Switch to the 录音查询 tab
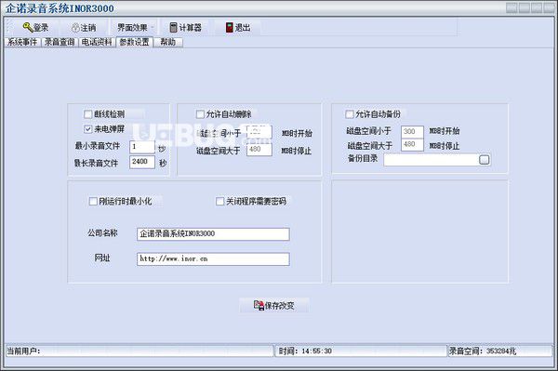Viewport: 558px width, 371px height. pos(60,42)
